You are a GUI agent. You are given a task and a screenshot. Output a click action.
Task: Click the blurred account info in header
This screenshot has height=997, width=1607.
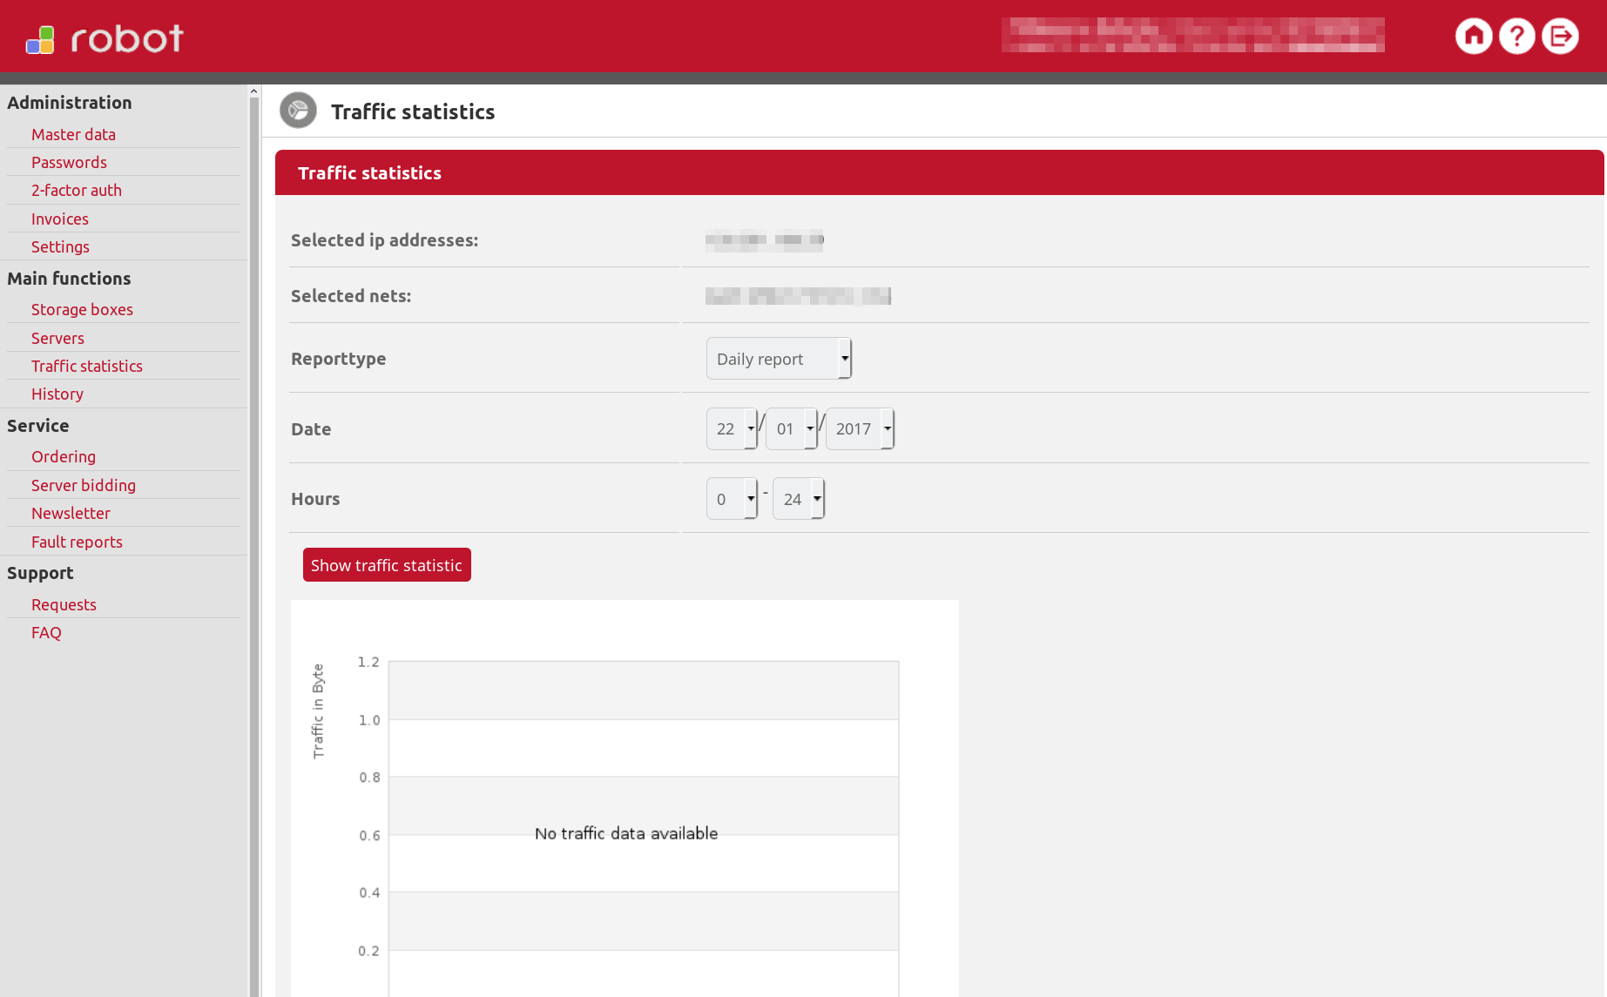[x=1192, y=35]
